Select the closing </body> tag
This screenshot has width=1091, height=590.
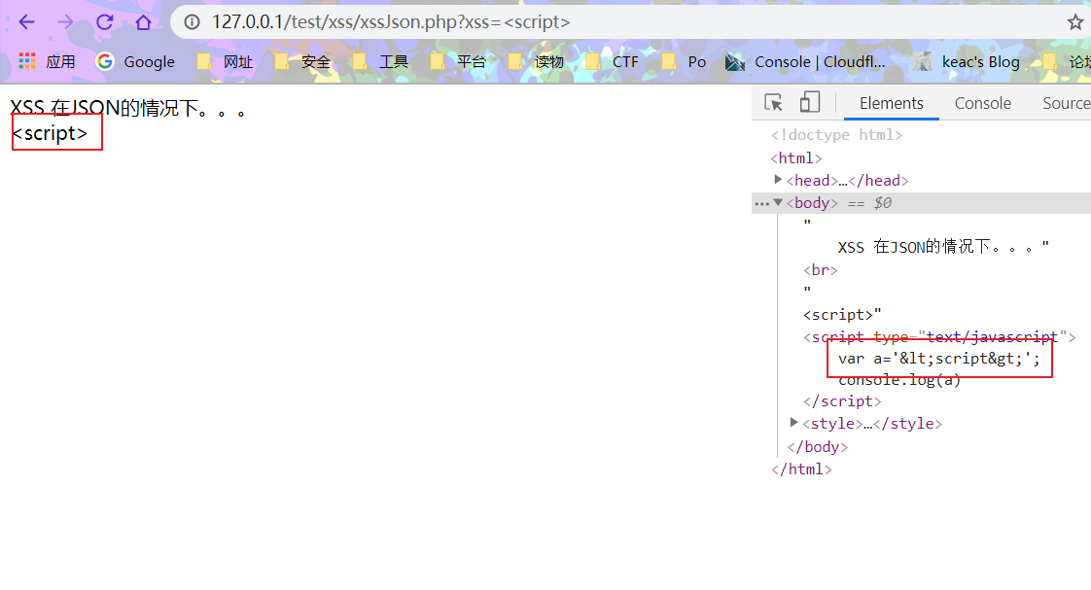tap(818, 447)
